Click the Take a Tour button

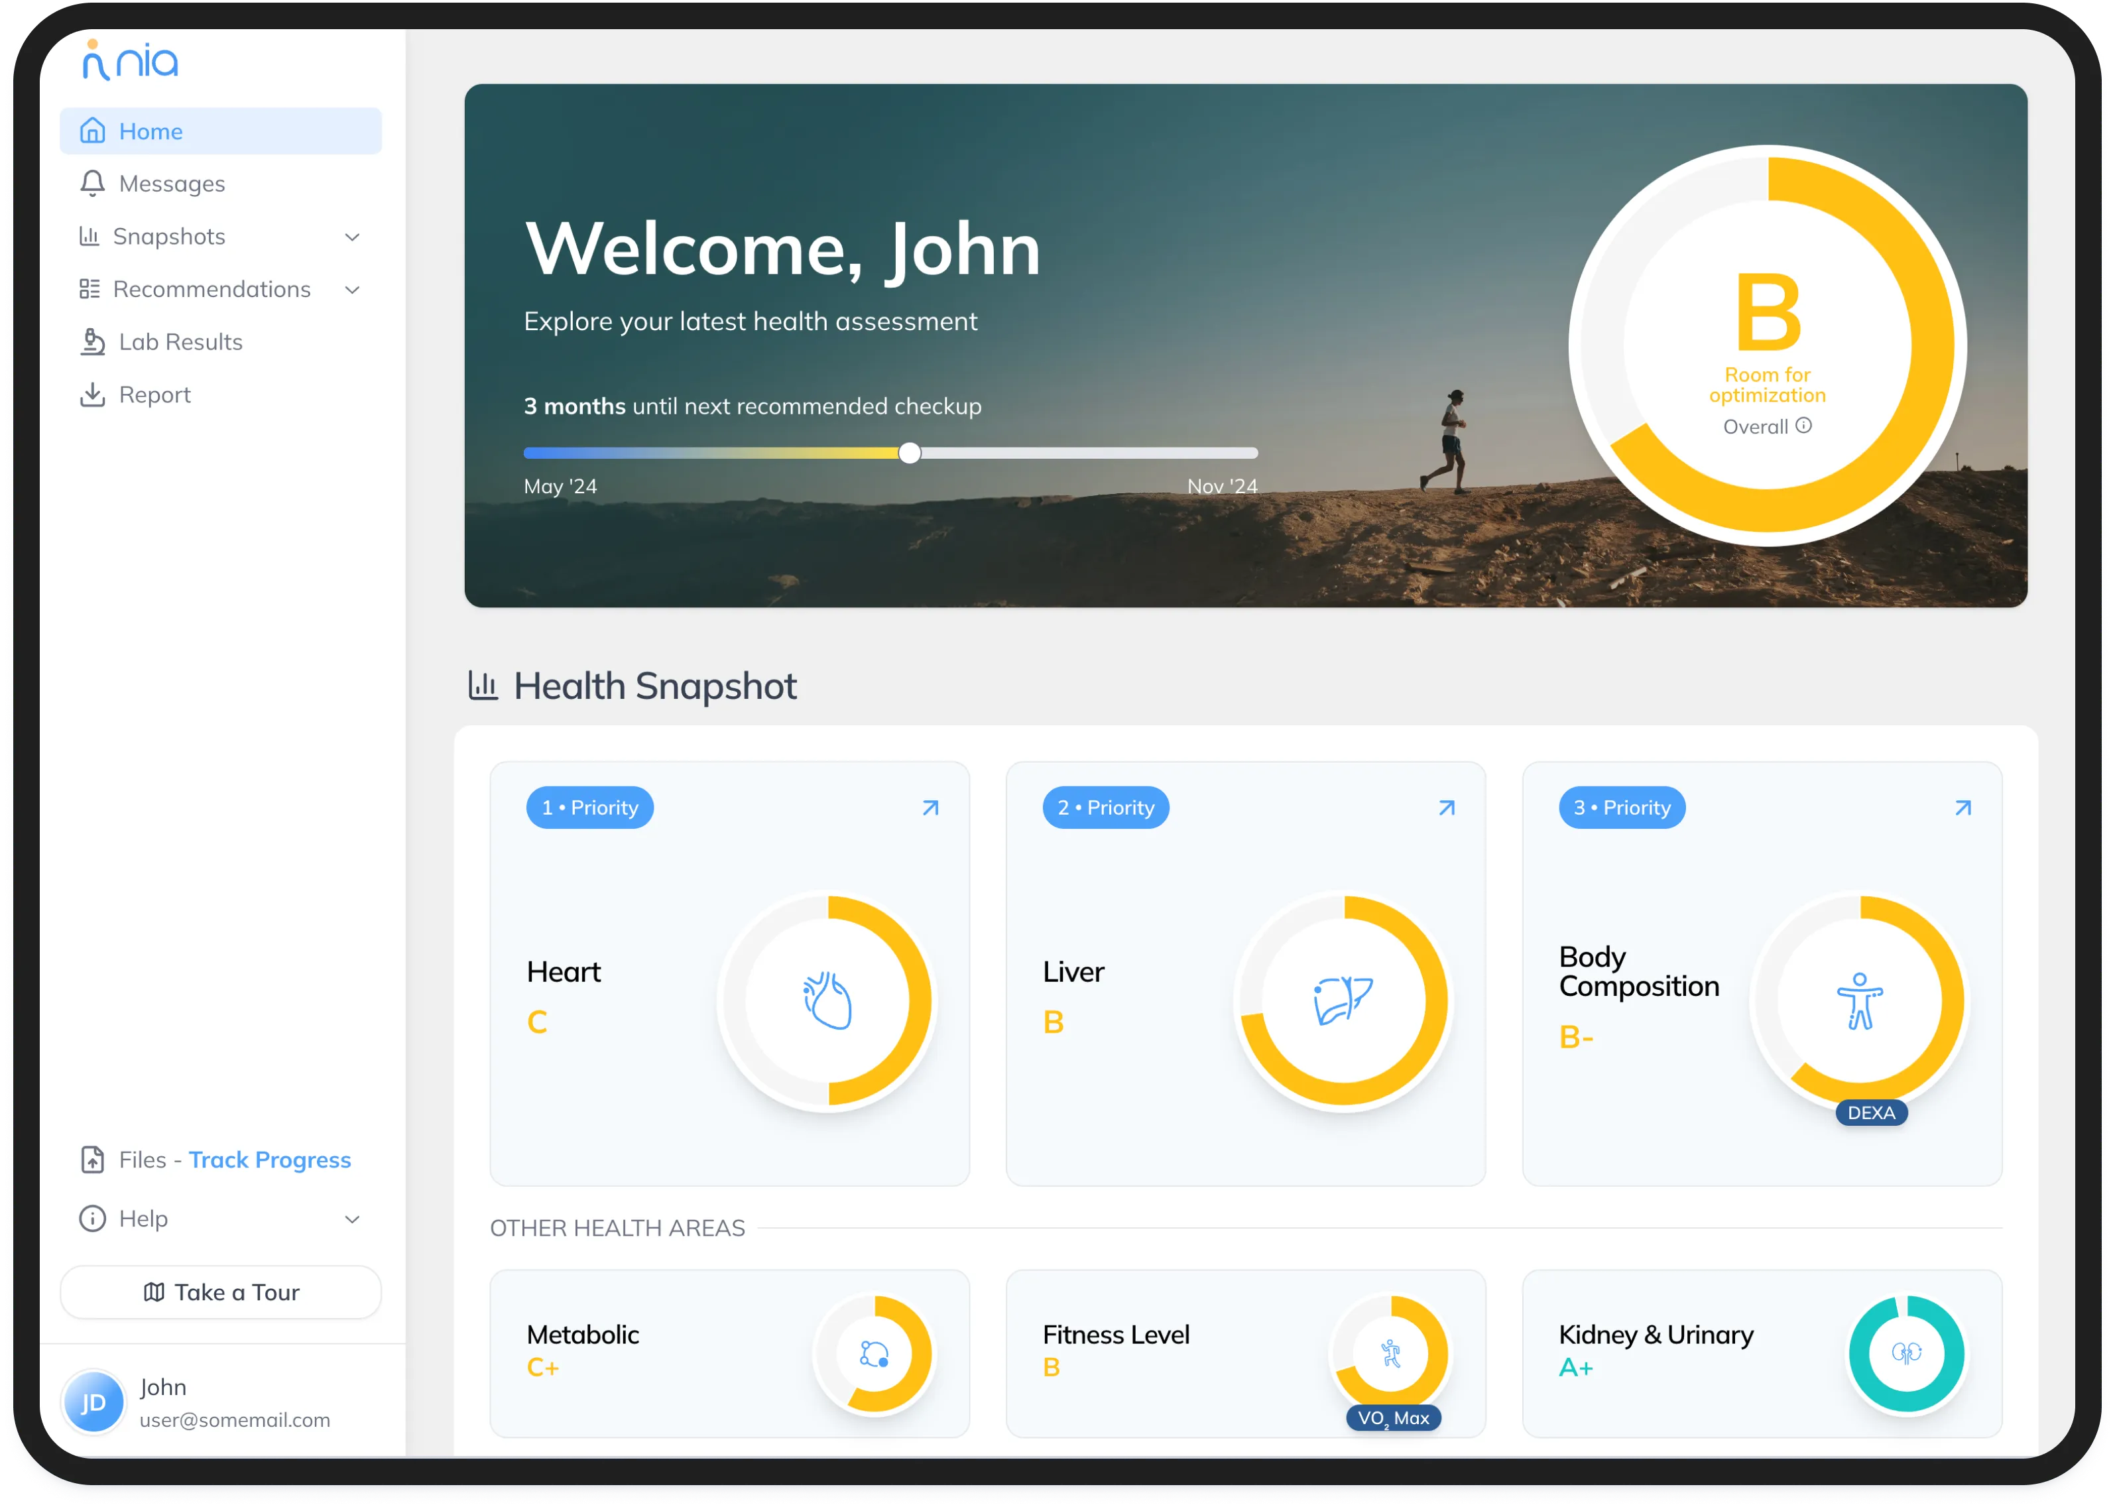coord(221,1292)
